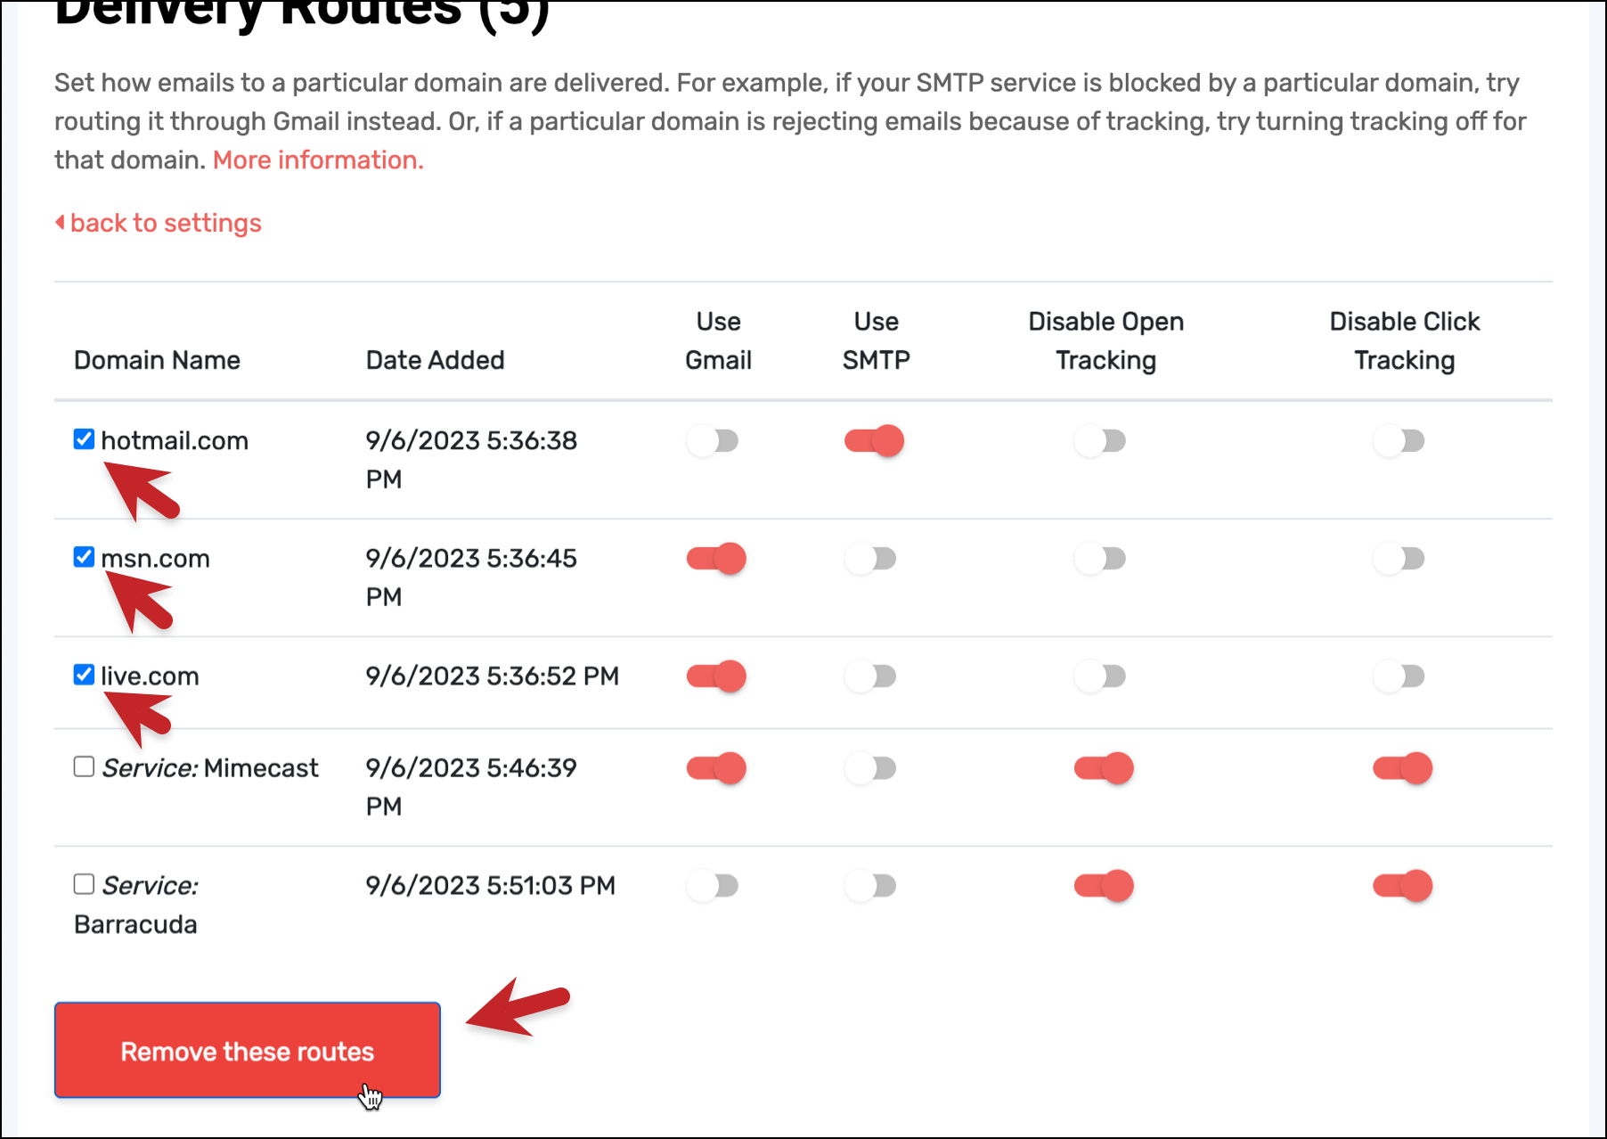
Task: Check the Service: Barracuda checkbox
Action: coord(84,884)
